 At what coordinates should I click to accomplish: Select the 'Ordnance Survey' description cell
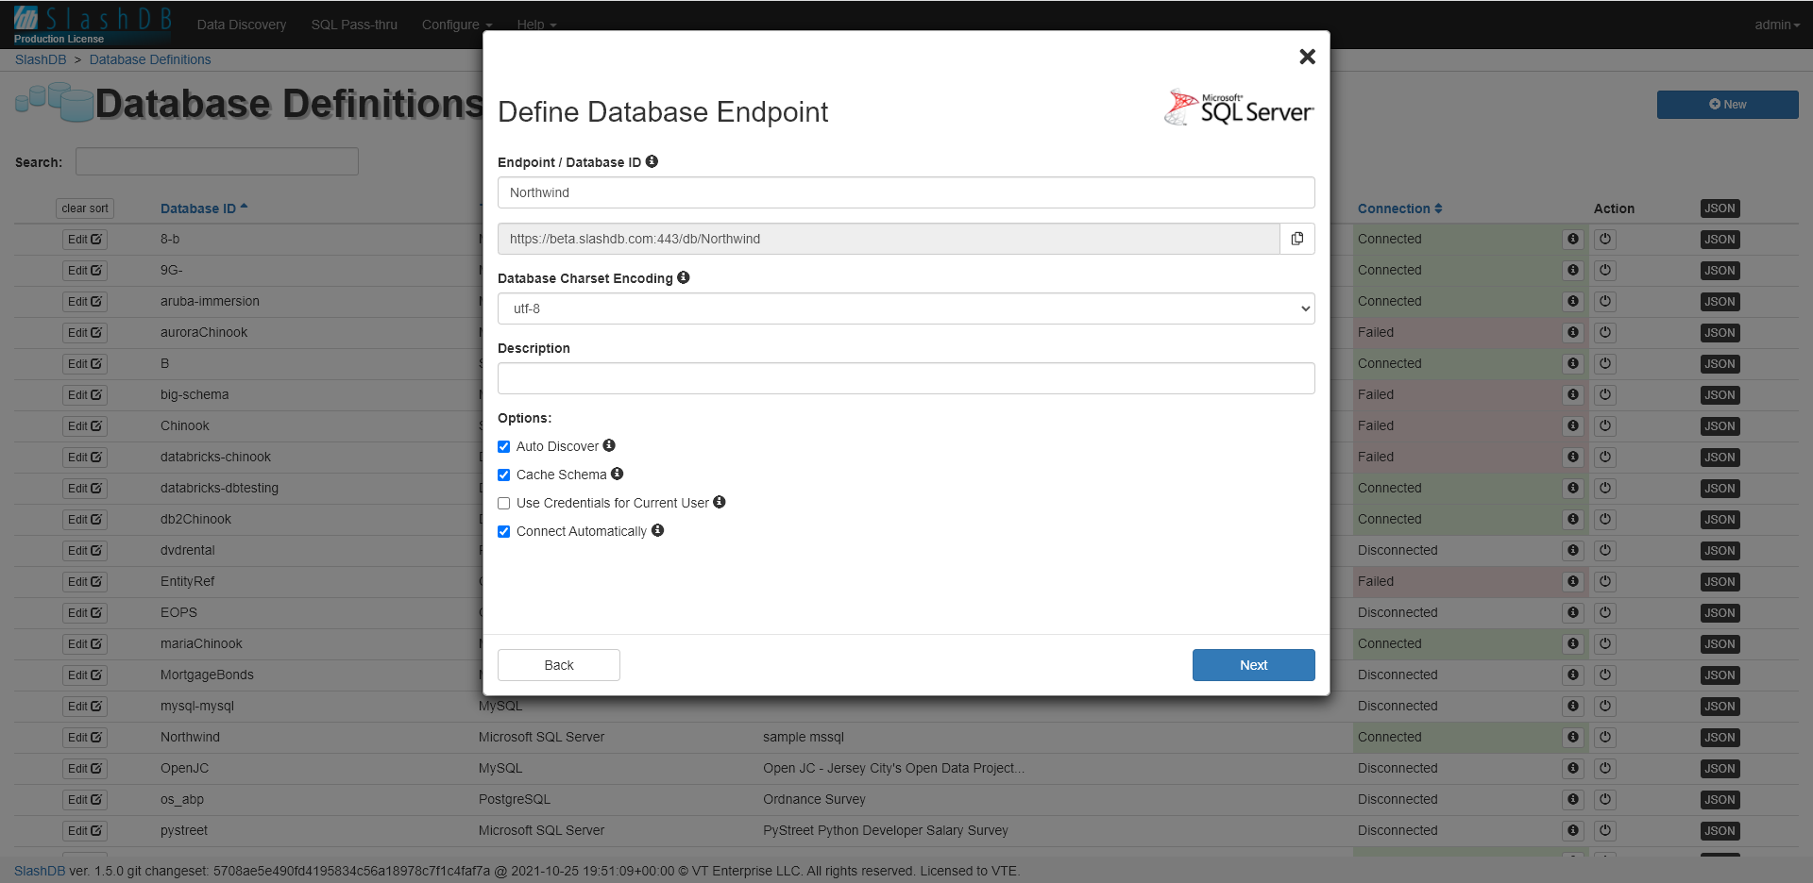[814, 799]
